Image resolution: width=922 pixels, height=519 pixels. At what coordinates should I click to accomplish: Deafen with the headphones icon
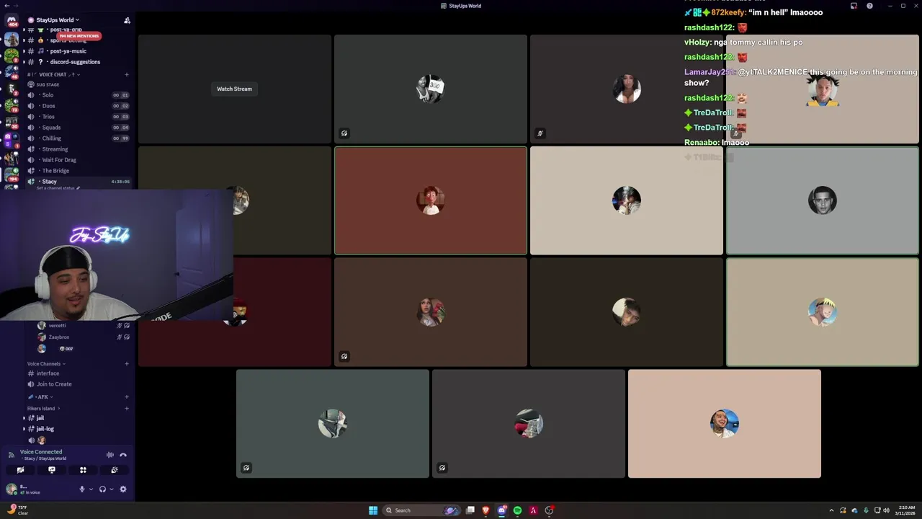(102, 489)
